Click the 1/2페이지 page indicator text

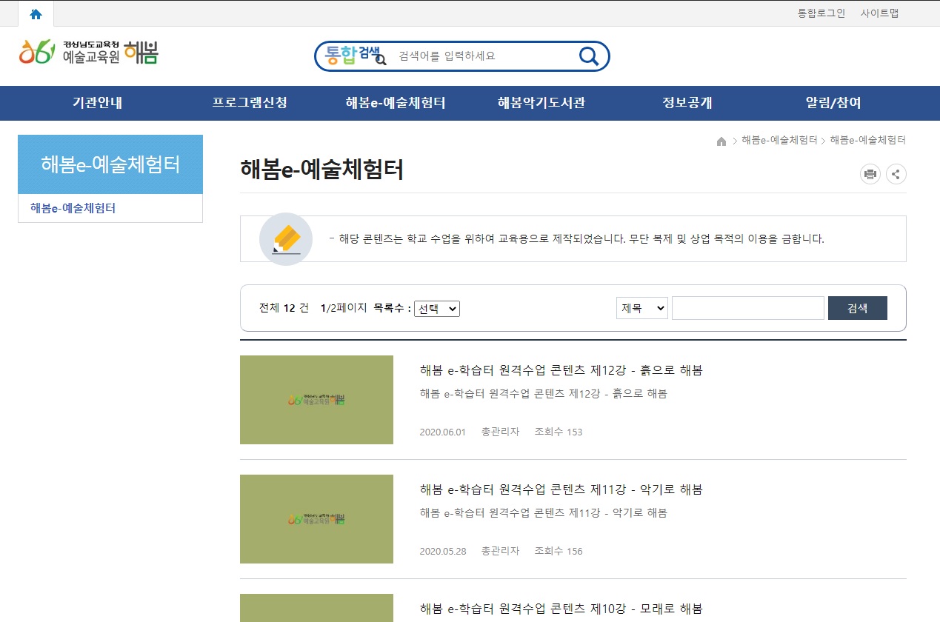pyautogui.click(x=344, y=308)
